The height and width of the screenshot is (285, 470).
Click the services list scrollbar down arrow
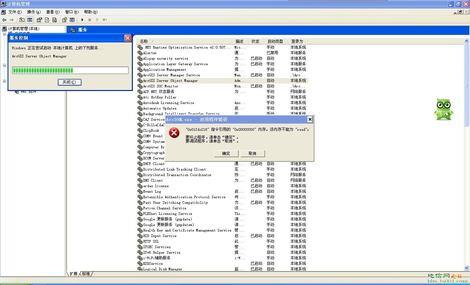[466, 268]
